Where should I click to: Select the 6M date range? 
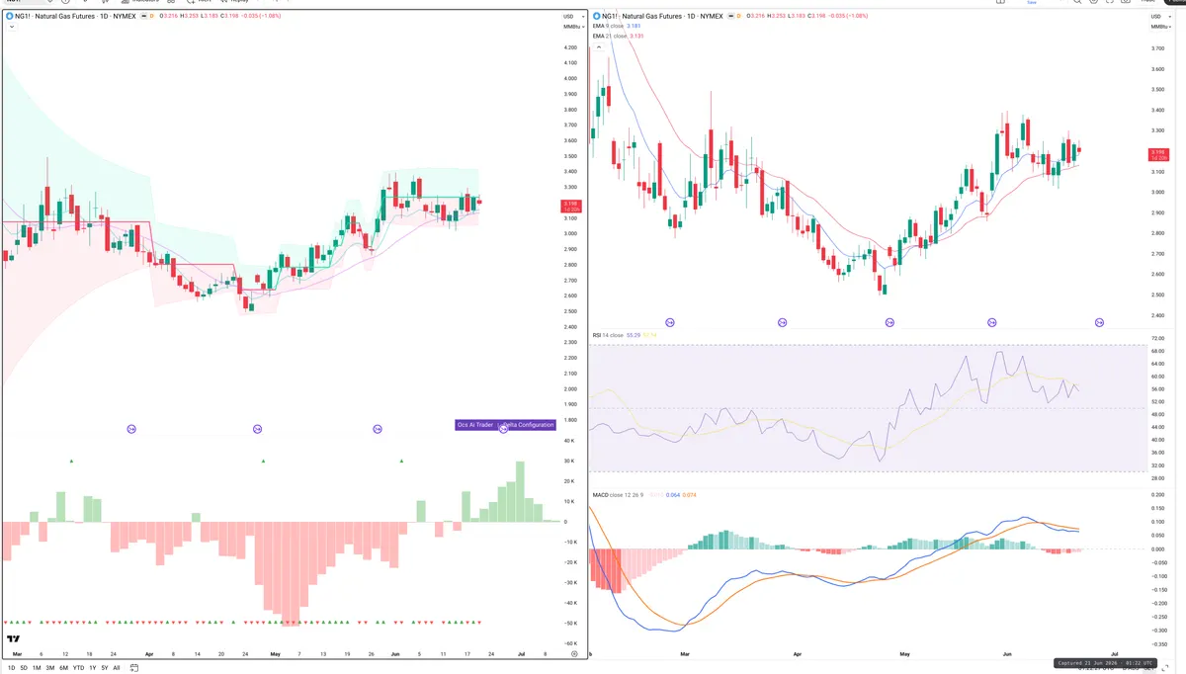coord(63,668)
